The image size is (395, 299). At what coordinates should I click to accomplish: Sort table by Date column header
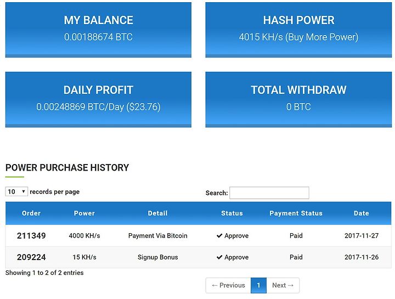(362, 213)
